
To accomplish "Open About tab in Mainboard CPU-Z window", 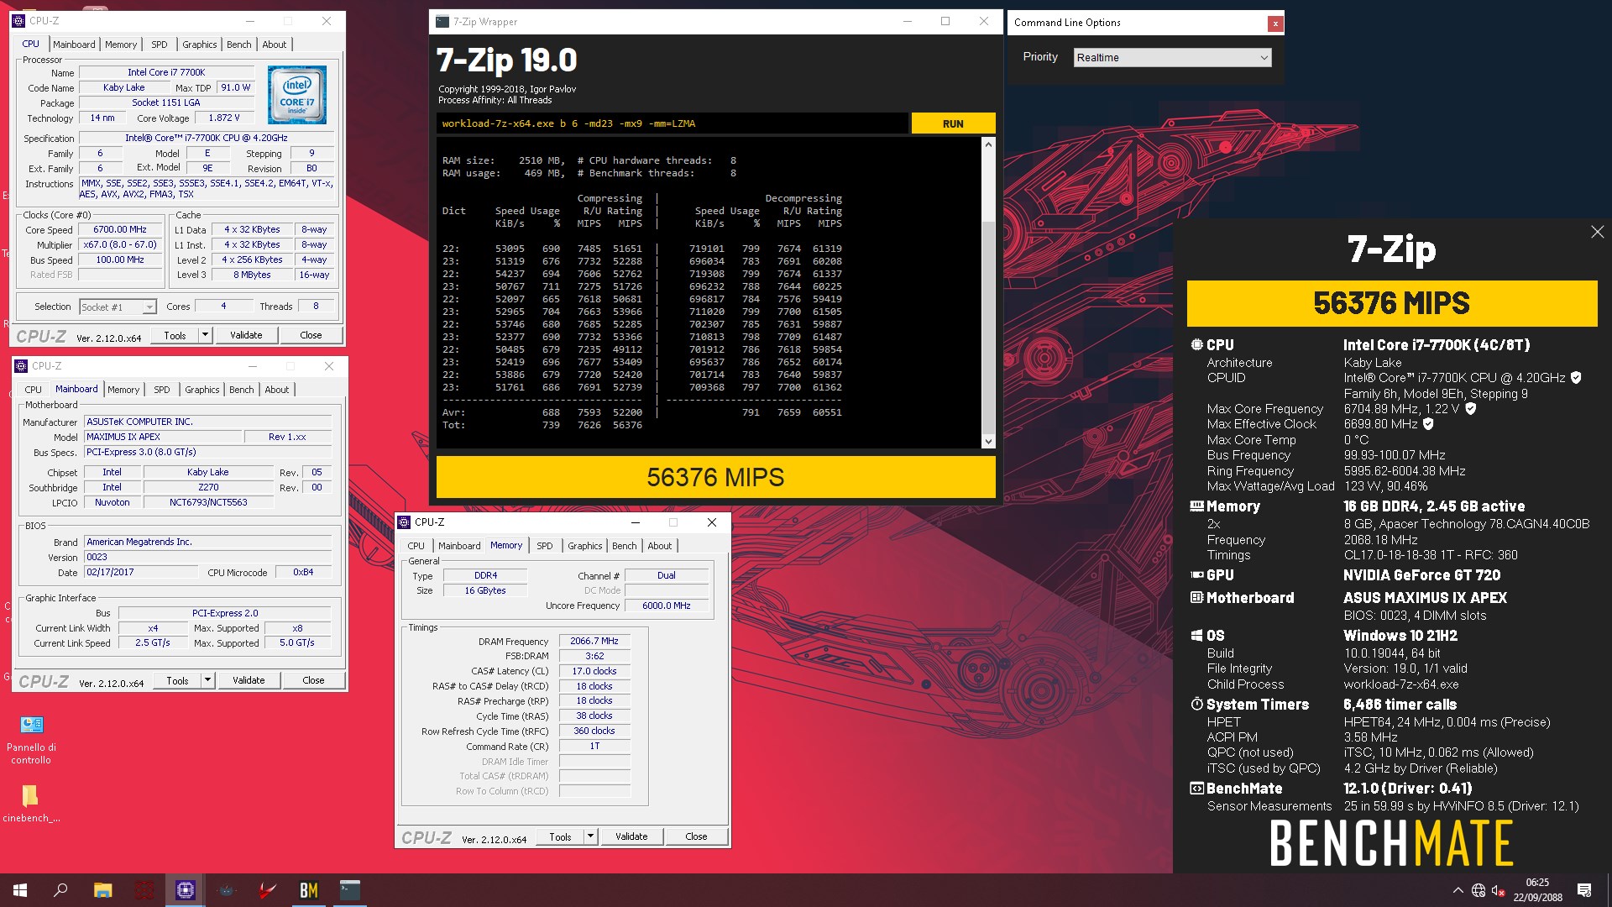I will coord(277,390).
